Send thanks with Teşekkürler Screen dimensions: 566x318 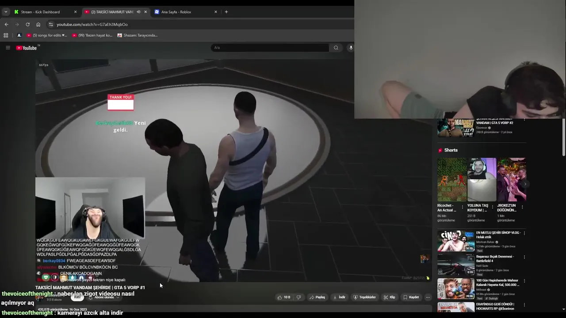click(x=365, y=297)
